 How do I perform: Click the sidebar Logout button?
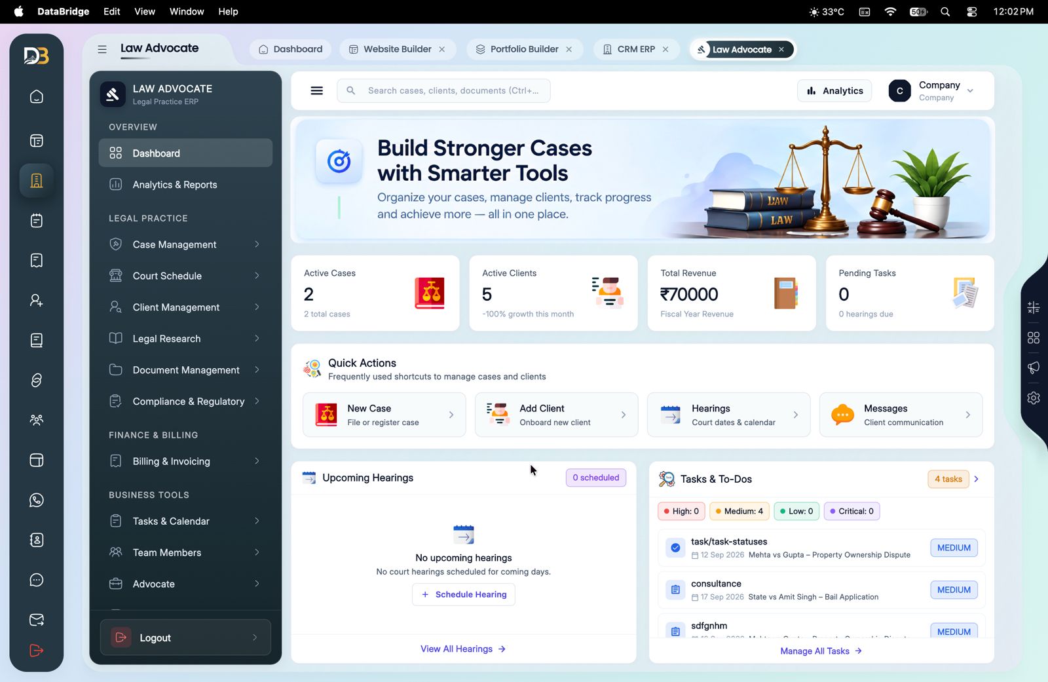pos(185,637)
